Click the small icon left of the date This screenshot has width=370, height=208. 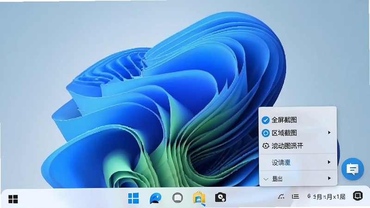[x=309, y=196]
